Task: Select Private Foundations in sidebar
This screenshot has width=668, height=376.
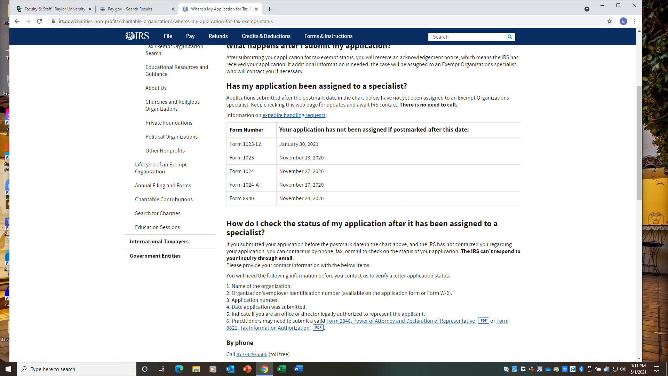Action: point(169,123)
